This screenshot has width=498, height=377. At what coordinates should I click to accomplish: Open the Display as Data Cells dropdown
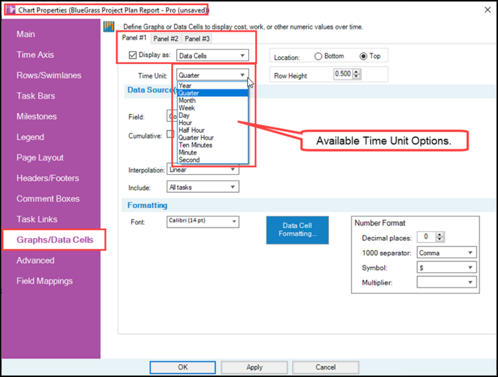[212, 55]
